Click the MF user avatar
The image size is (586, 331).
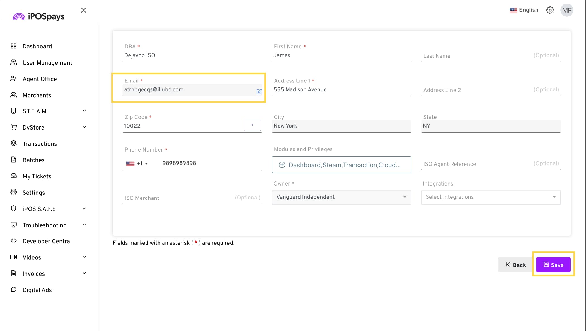[567, 10]
